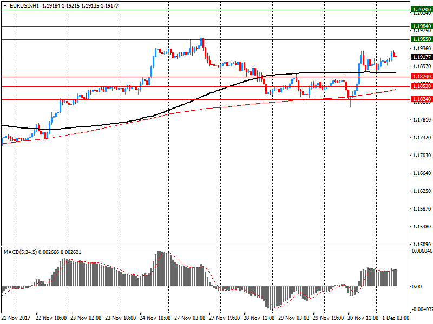Select the 1.19550 green price level label
The image size is (433, 324).
[x=422, y=39]
